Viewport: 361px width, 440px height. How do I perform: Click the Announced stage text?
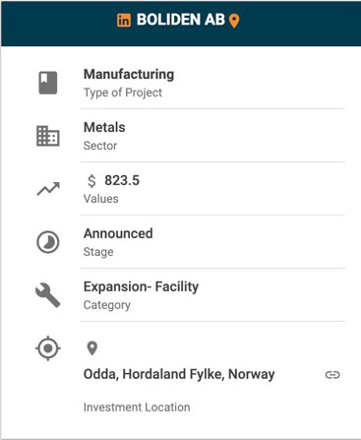pyautogui.click(x=118, y=233)
